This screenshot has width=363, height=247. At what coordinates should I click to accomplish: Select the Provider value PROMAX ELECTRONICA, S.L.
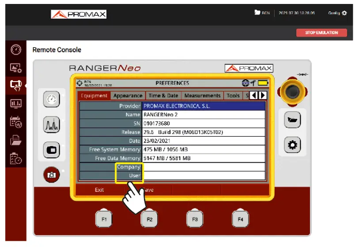click(x=204, y=106)
